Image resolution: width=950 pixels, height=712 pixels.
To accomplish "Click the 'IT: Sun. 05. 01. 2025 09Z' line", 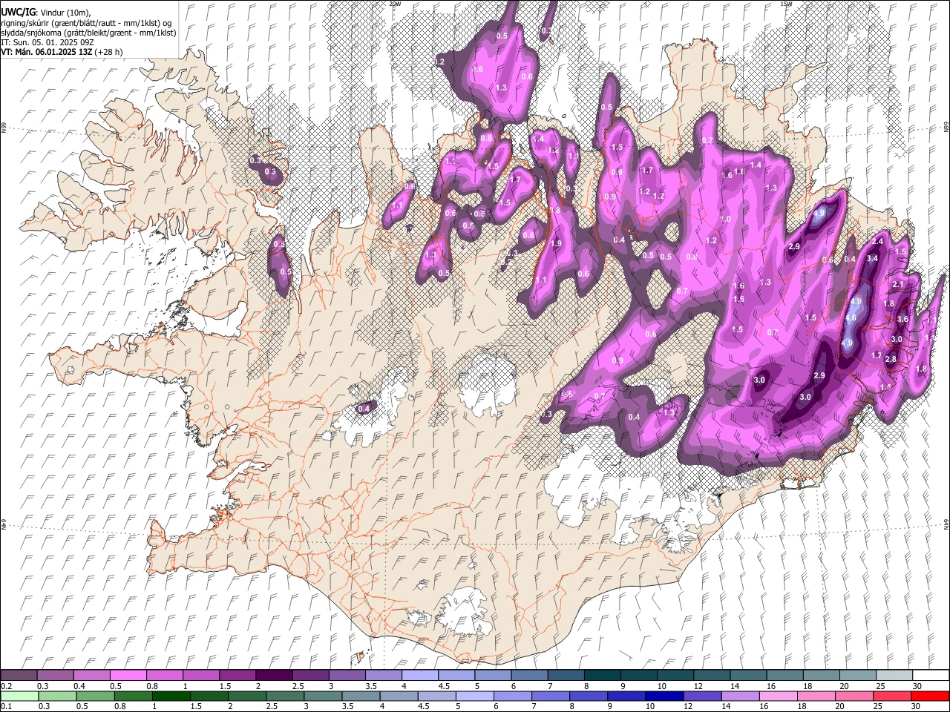I will pyautogui.click(x=47, y=43).
